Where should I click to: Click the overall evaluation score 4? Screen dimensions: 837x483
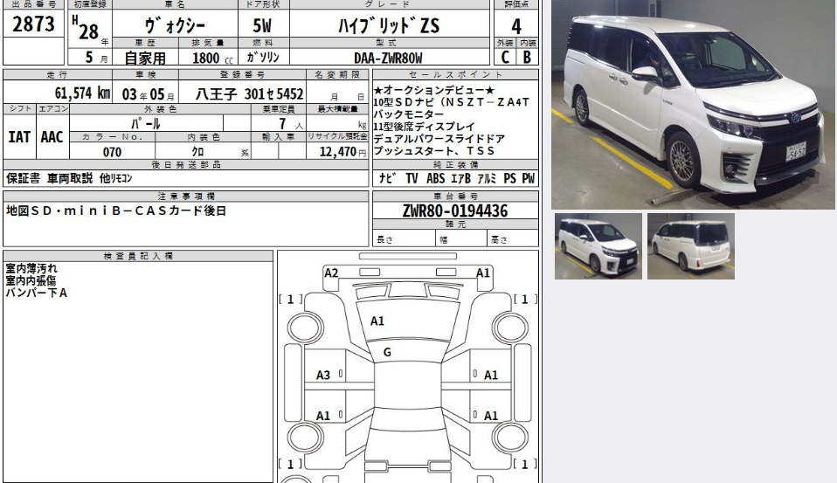tap(516, 26)
